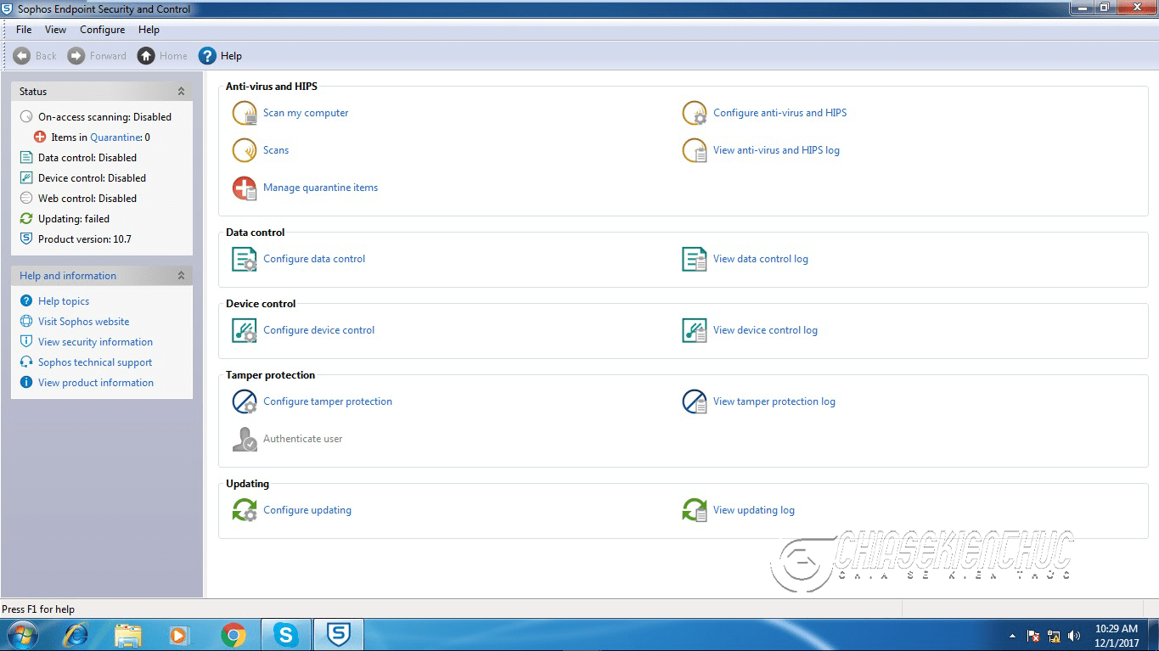
Task: Click the network tray icon
Action: (x=1054, y=636)
